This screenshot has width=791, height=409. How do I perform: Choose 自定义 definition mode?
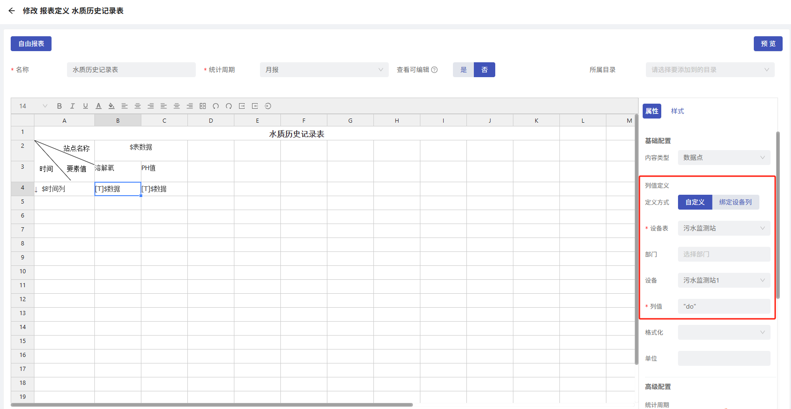695,202
